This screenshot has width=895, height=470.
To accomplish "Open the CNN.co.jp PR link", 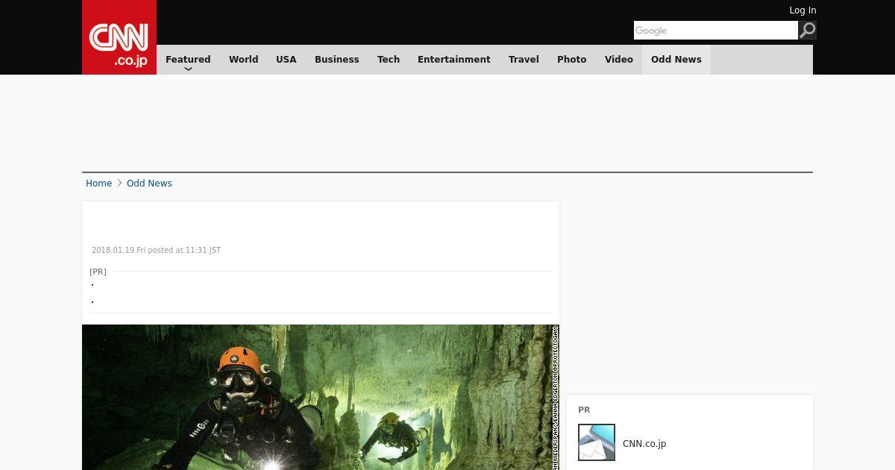I will click(x=644, y=444).
